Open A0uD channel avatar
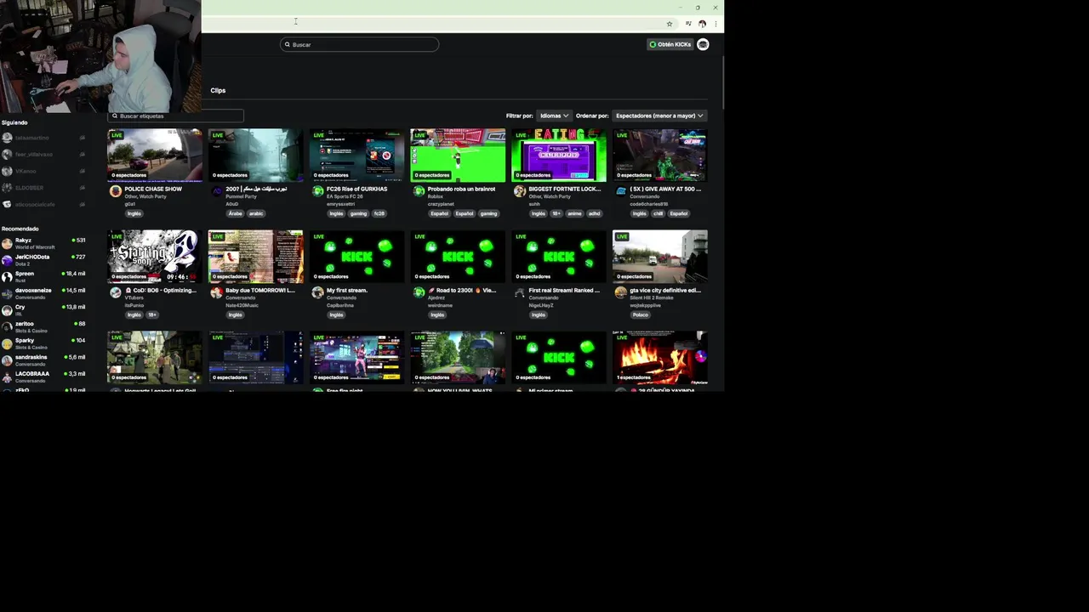This screenshot has height=612, width=1089. [x=217, y=192]
